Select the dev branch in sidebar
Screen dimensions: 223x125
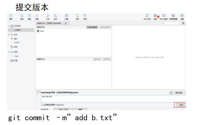16,39
